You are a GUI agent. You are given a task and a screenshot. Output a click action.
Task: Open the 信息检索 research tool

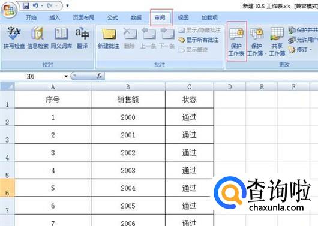(38, 38)
